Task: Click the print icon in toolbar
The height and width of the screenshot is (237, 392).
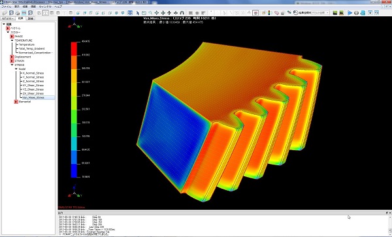Action: [x=18, y=13]
